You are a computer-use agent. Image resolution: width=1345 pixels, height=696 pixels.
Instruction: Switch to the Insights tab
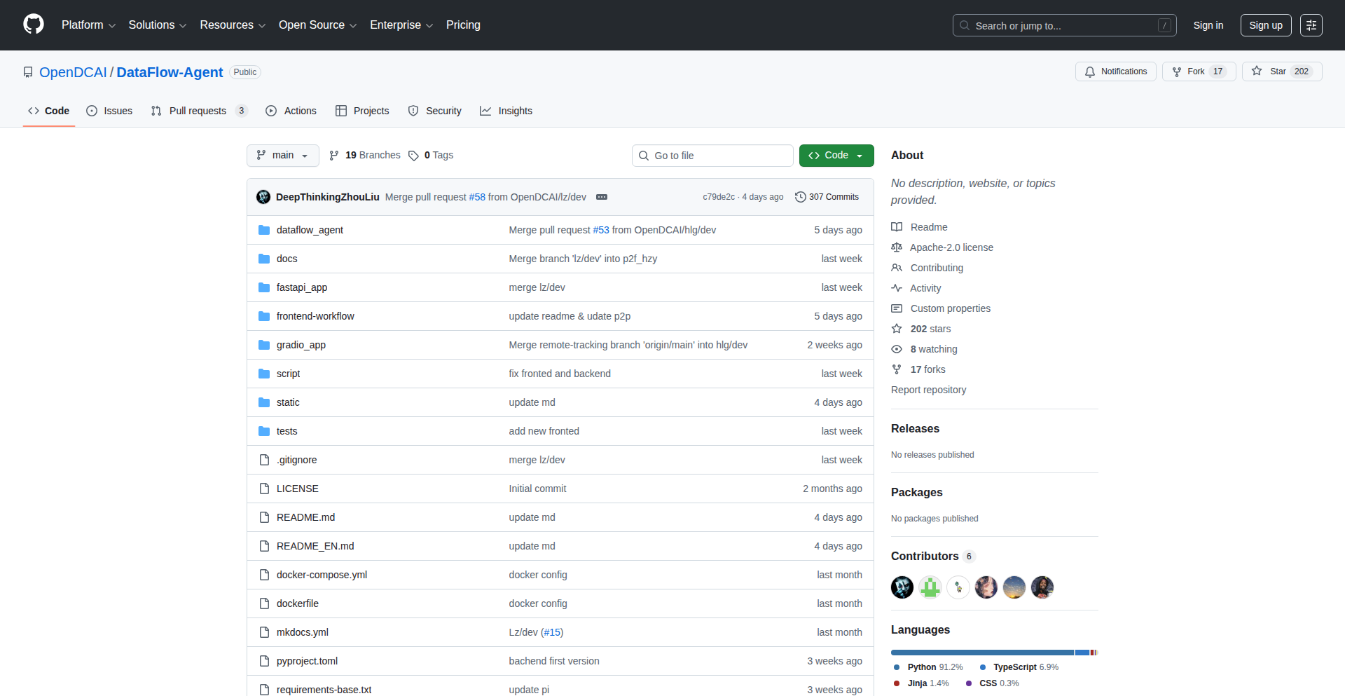(506, 111)
